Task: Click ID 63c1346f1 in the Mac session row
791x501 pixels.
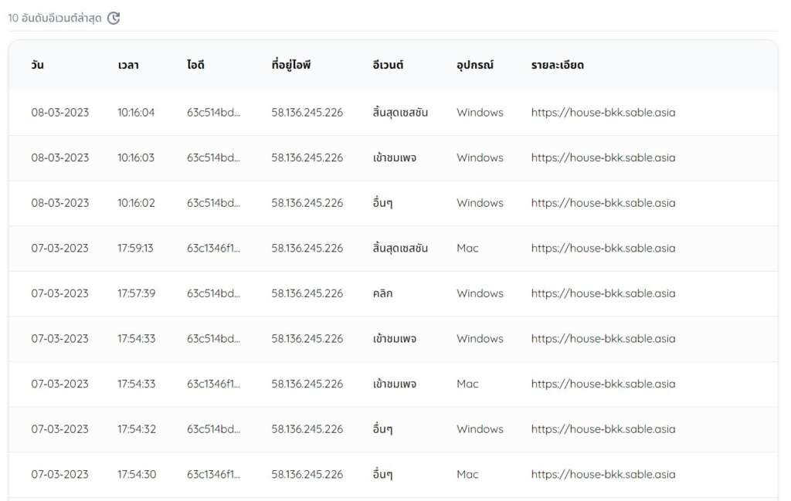Action: point(215,248)
